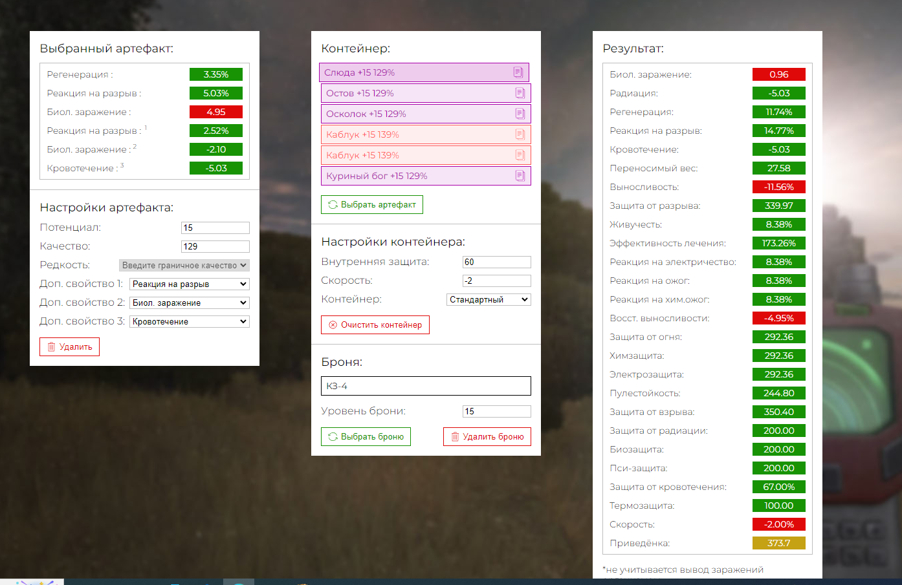Click the Защита от кровотечения 67.00% value
The width and height of the screenshot is (902, 585).
[779, 487]
